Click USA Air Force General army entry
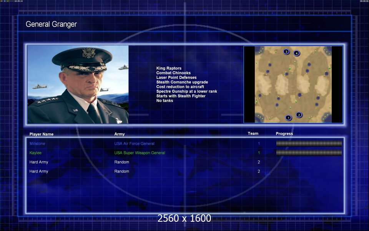The width and height of the screenshot is (369, 231). pyautogui.click(x=134, y=144)
